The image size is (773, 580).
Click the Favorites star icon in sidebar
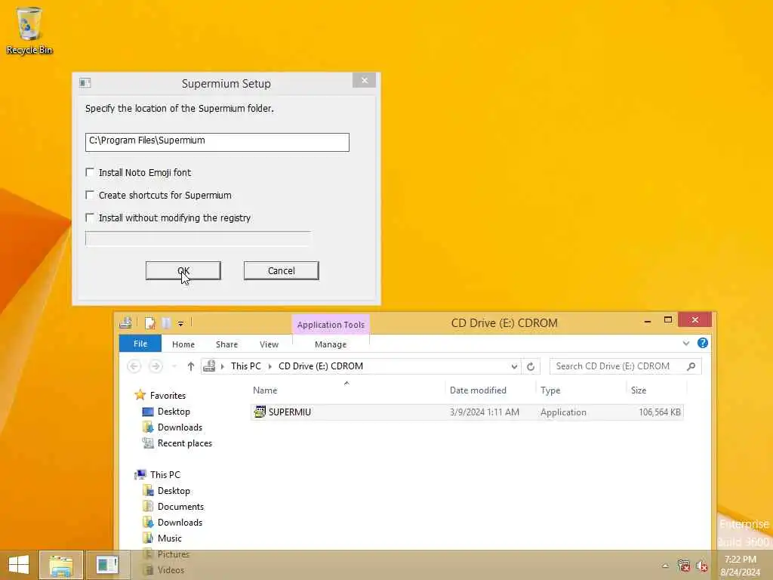pos(140,395)
